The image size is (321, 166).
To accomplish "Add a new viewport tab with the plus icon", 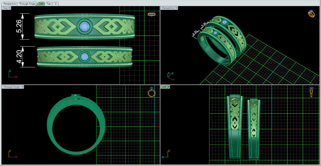I will pos(56,4).
